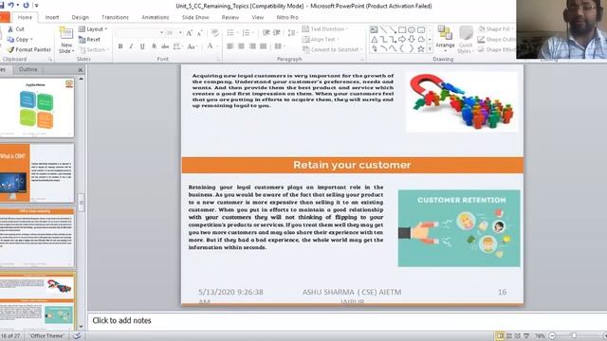Image resolution: width=607 pixels, height=341 pixels.
Task: Open the font size dropdown
Action: [180, 33]
